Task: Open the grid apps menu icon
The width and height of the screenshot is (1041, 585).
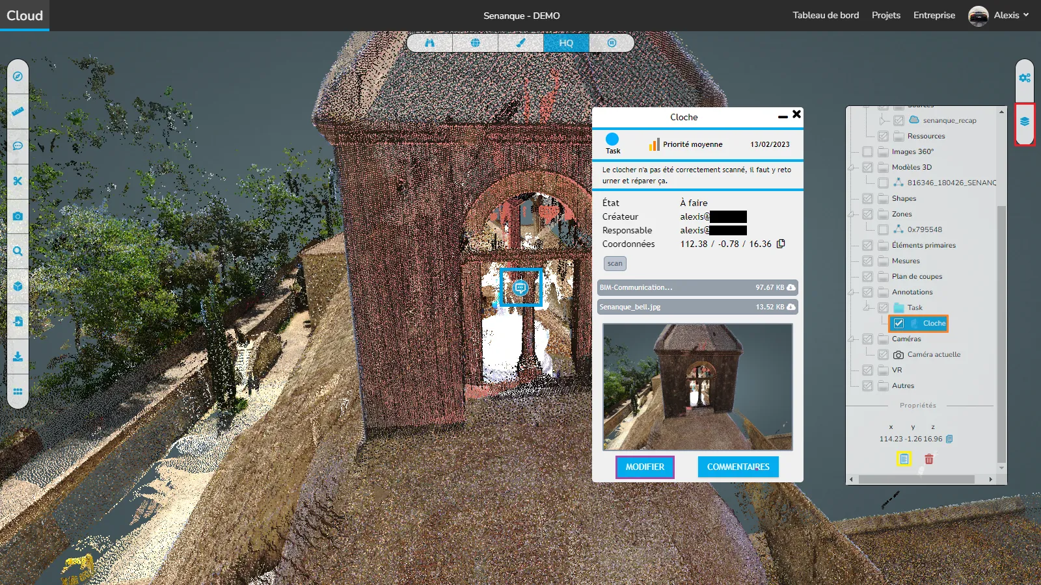Action: (18, 391)
